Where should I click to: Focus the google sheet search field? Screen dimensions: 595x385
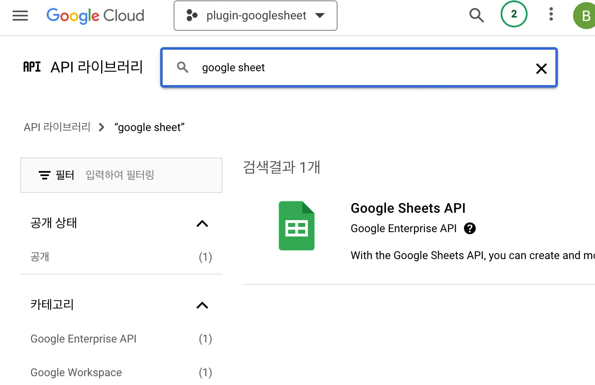pos(359,67)
